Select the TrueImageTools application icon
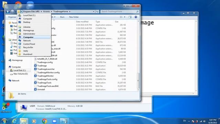 coord(35,83)
